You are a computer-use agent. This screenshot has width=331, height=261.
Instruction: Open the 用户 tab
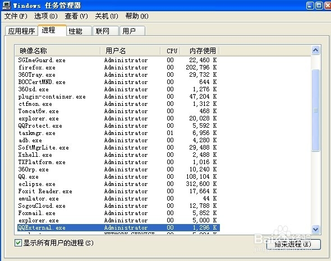tap(132, 31)
